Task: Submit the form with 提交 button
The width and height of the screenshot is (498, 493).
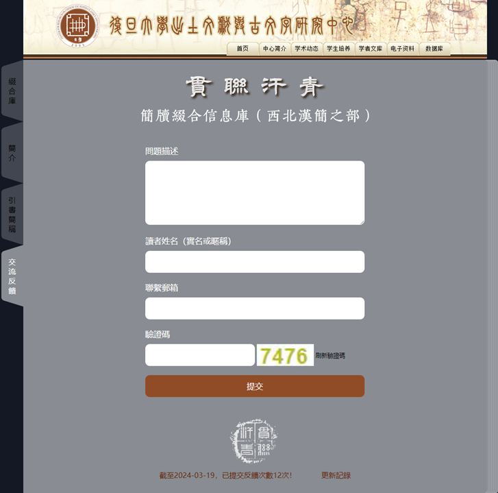Action: click(x=255, y=386)
